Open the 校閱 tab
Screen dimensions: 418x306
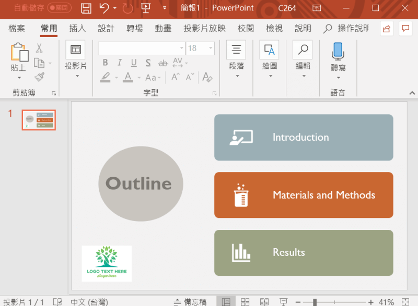(246, 28)
